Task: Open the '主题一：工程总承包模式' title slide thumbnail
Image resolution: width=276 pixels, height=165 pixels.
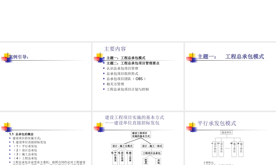Action: pos(230,76)
